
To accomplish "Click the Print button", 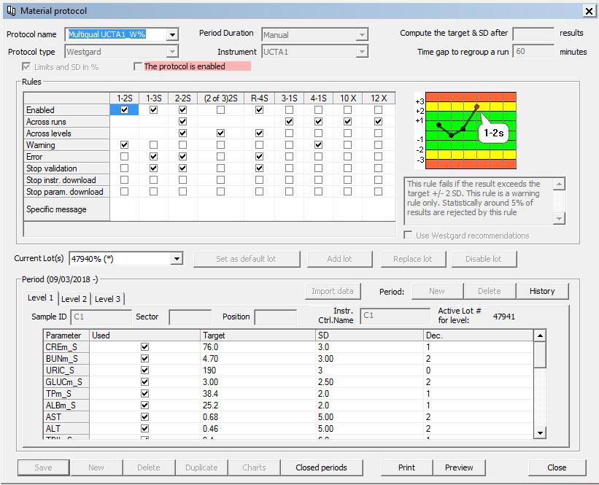I will (x=406, y=467).
